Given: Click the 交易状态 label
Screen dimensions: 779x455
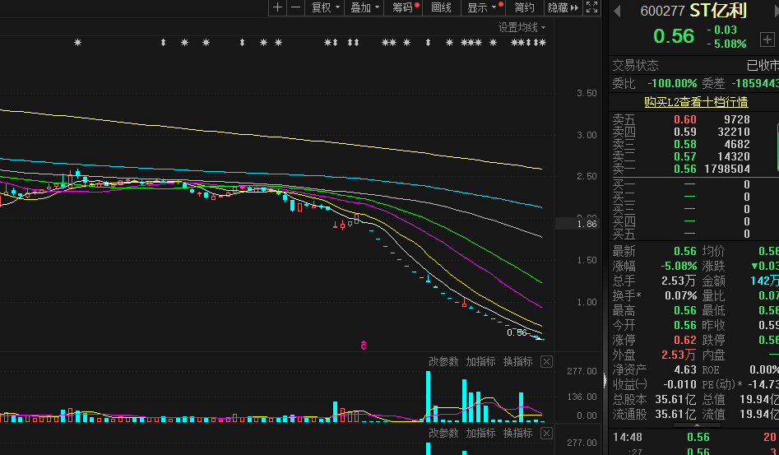Looking at the screenshot, I should coord(635,65).
